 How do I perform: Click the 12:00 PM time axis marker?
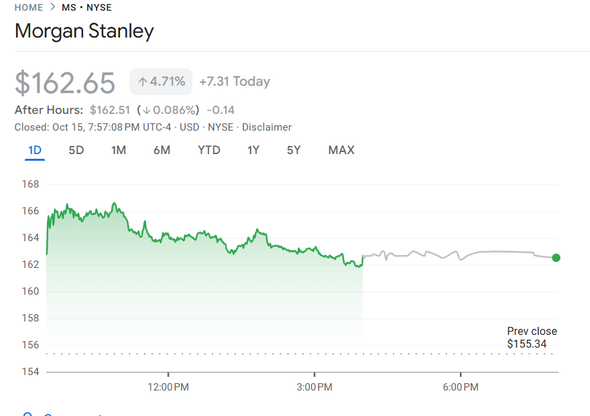click(168, 387)
